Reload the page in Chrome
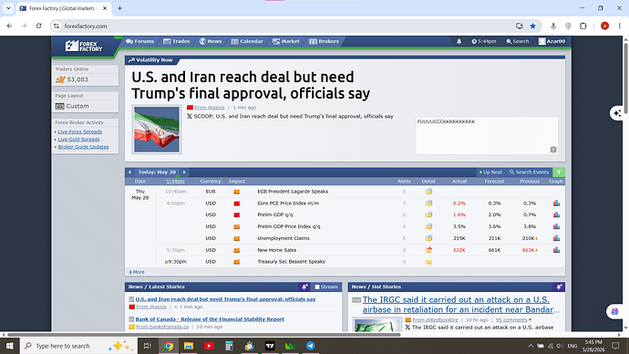Viewport: 629px width, 354px height. point(39,26)
